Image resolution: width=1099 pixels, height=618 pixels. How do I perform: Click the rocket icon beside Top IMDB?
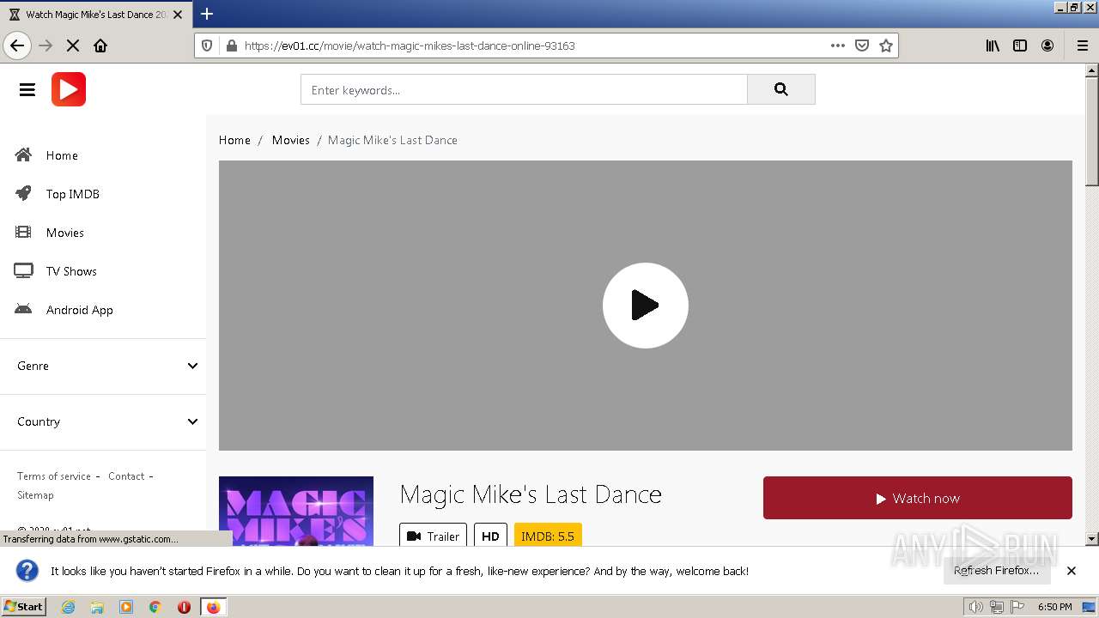pos(23,193)
